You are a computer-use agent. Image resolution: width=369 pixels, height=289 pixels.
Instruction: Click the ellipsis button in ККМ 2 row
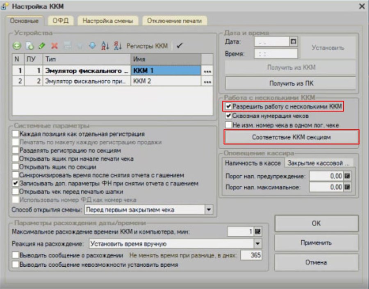point(207,82)
